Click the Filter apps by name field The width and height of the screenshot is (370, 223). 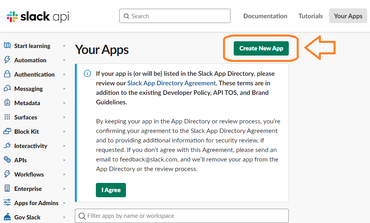pyautogui.click(x=182, y=216)
